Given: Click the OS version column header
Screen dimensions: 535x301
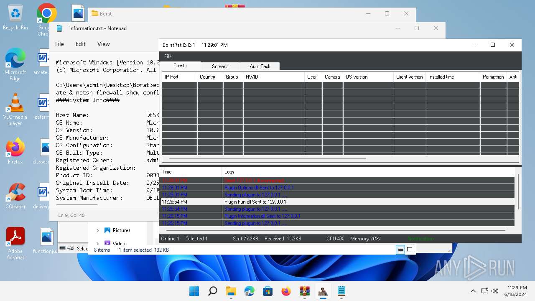Looking at the screenshot, I should 369,77.
